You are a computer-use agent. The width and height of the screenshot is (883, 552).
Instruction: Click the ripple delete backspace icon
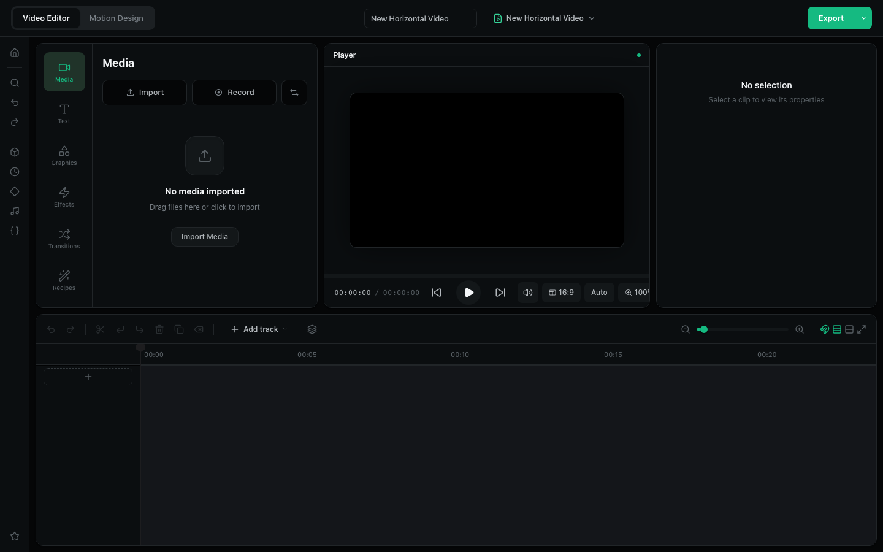[x=199, y=329]
